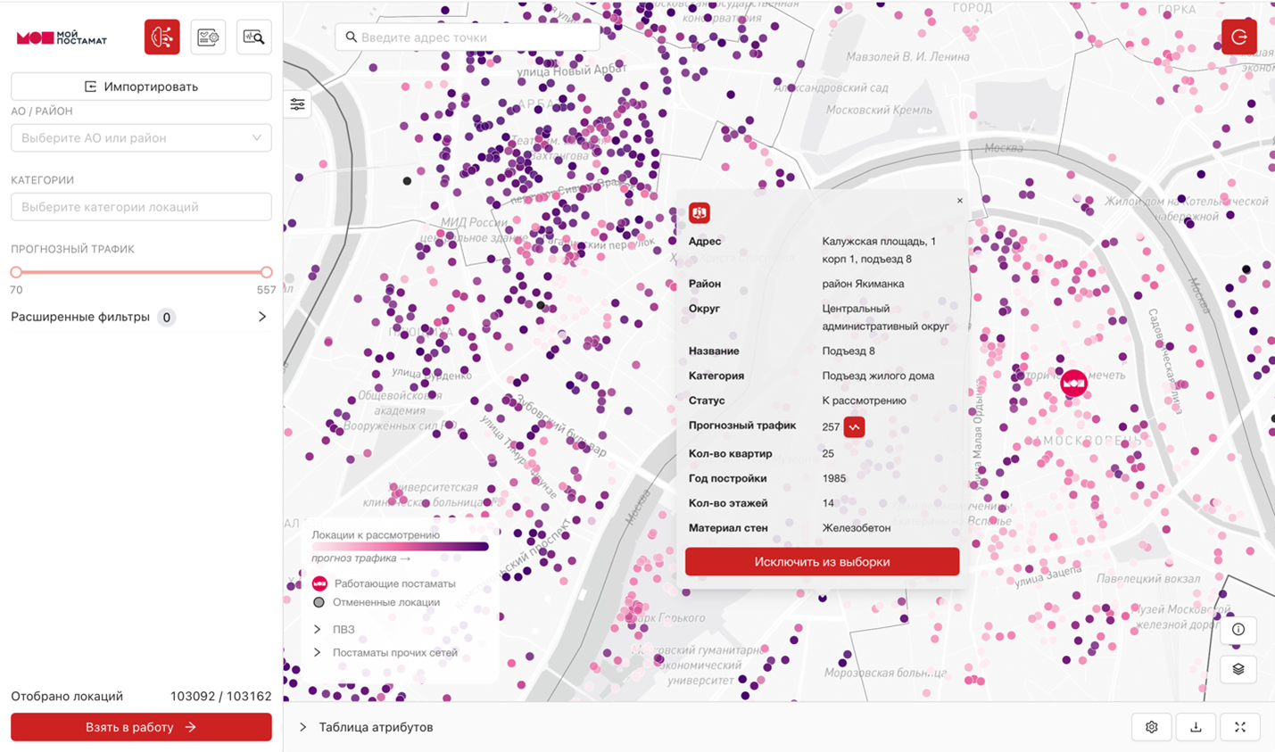Open the second header mode icon
Screen dimensions: 1275x752
point(208,37)
